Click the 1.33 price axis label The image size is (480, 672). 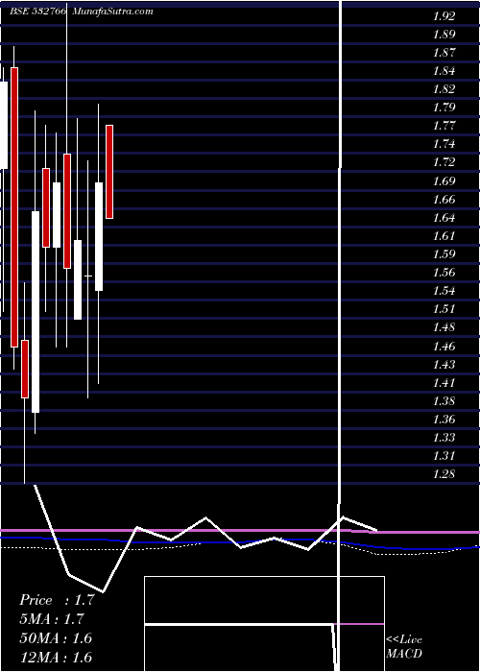(x=444, y=438)
